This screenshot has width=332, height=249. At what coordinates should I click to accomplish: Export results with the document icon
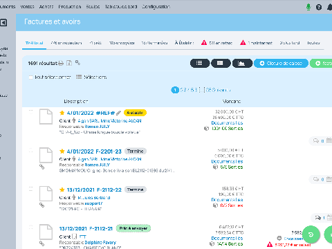69,63
